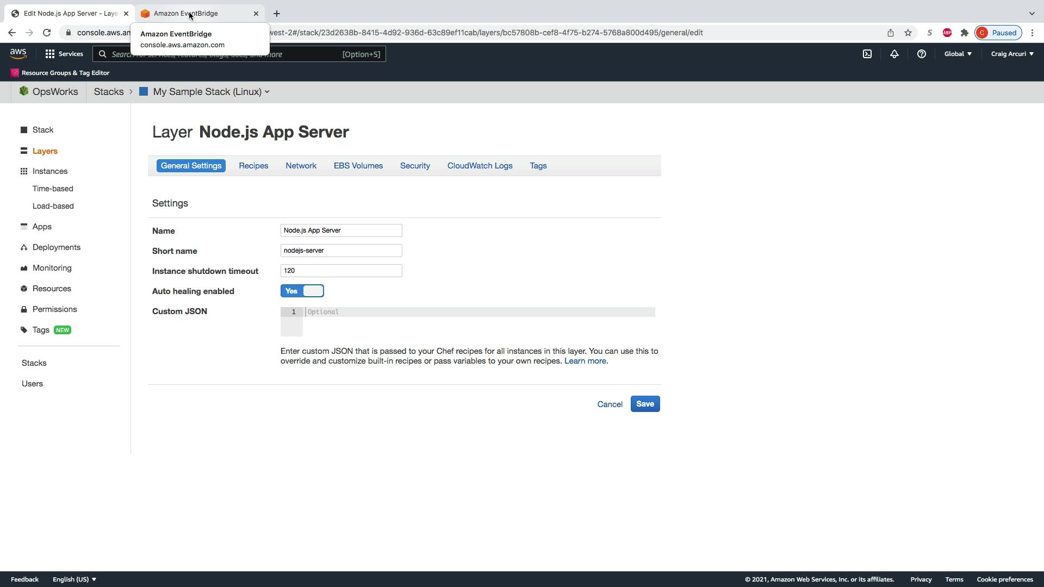
Task: Click the notifications bell icon
Action: point(894,54)
